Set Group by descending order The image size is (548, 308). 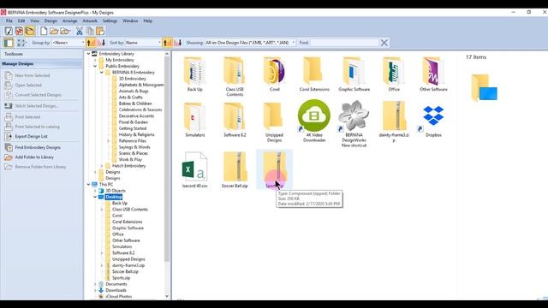click(x=101, y=43)
